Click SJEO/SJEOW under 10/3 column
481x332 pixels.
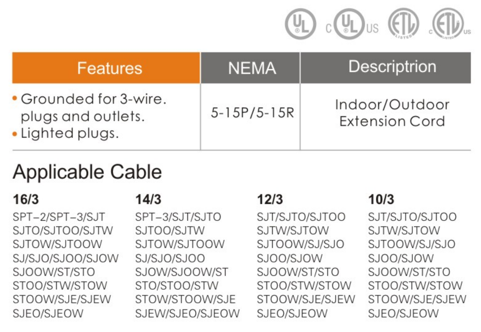point(403,313)
